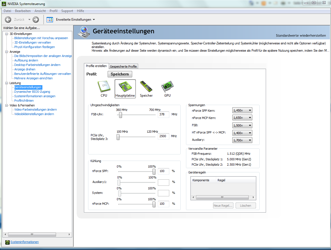This screenshot has height=250, width=331.
Task: Click the Komponente column header
Action: tap(204, 180)
